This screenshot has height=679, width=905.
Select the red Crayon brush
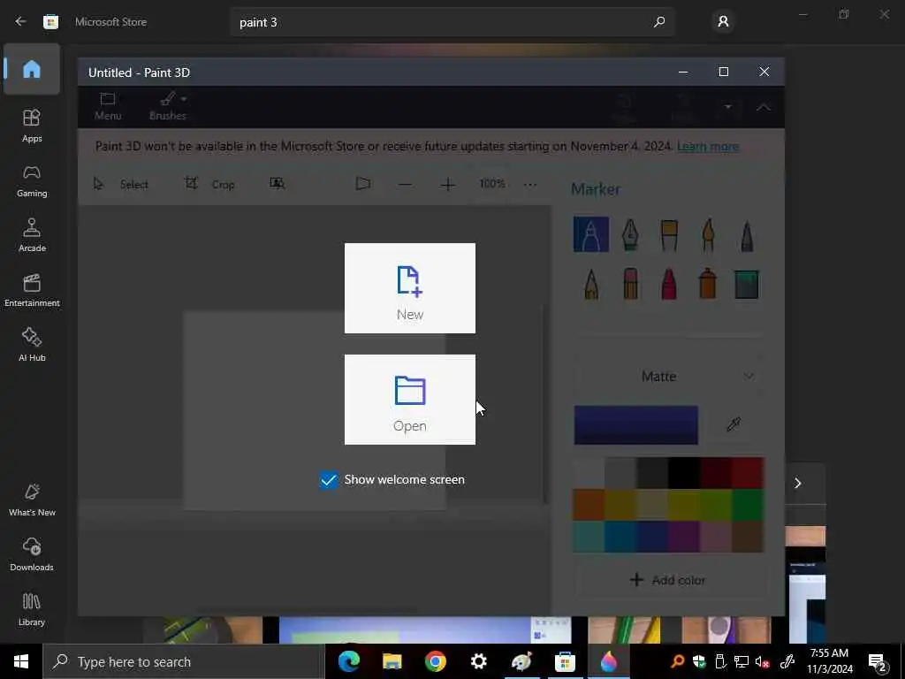pos(669,284)
